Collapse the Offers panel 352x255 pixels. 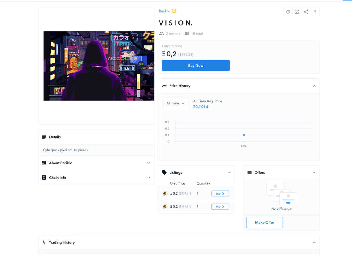point(314,173)
